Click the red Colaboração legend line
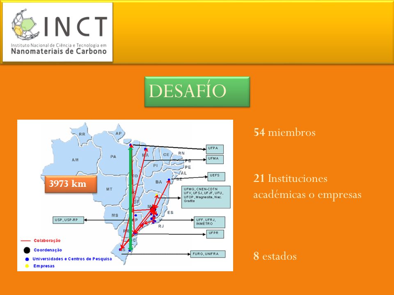The height and width of the screenshot is (295, 394). tap(25, 241)
